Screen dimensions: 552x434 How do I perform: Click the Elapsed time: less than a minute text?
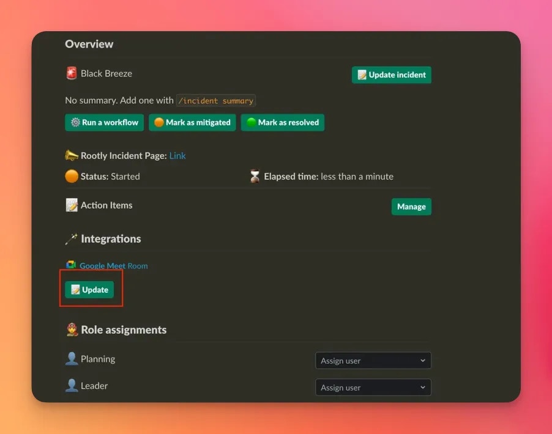coord(329,176)
